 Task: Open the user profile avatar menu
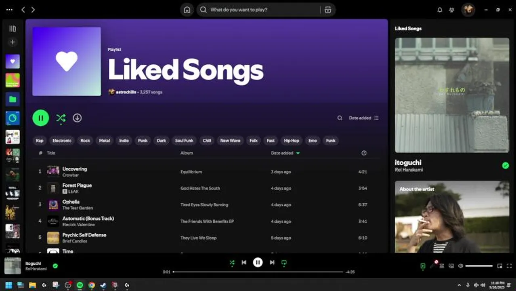pyautogui.click(x=468, y=10)
